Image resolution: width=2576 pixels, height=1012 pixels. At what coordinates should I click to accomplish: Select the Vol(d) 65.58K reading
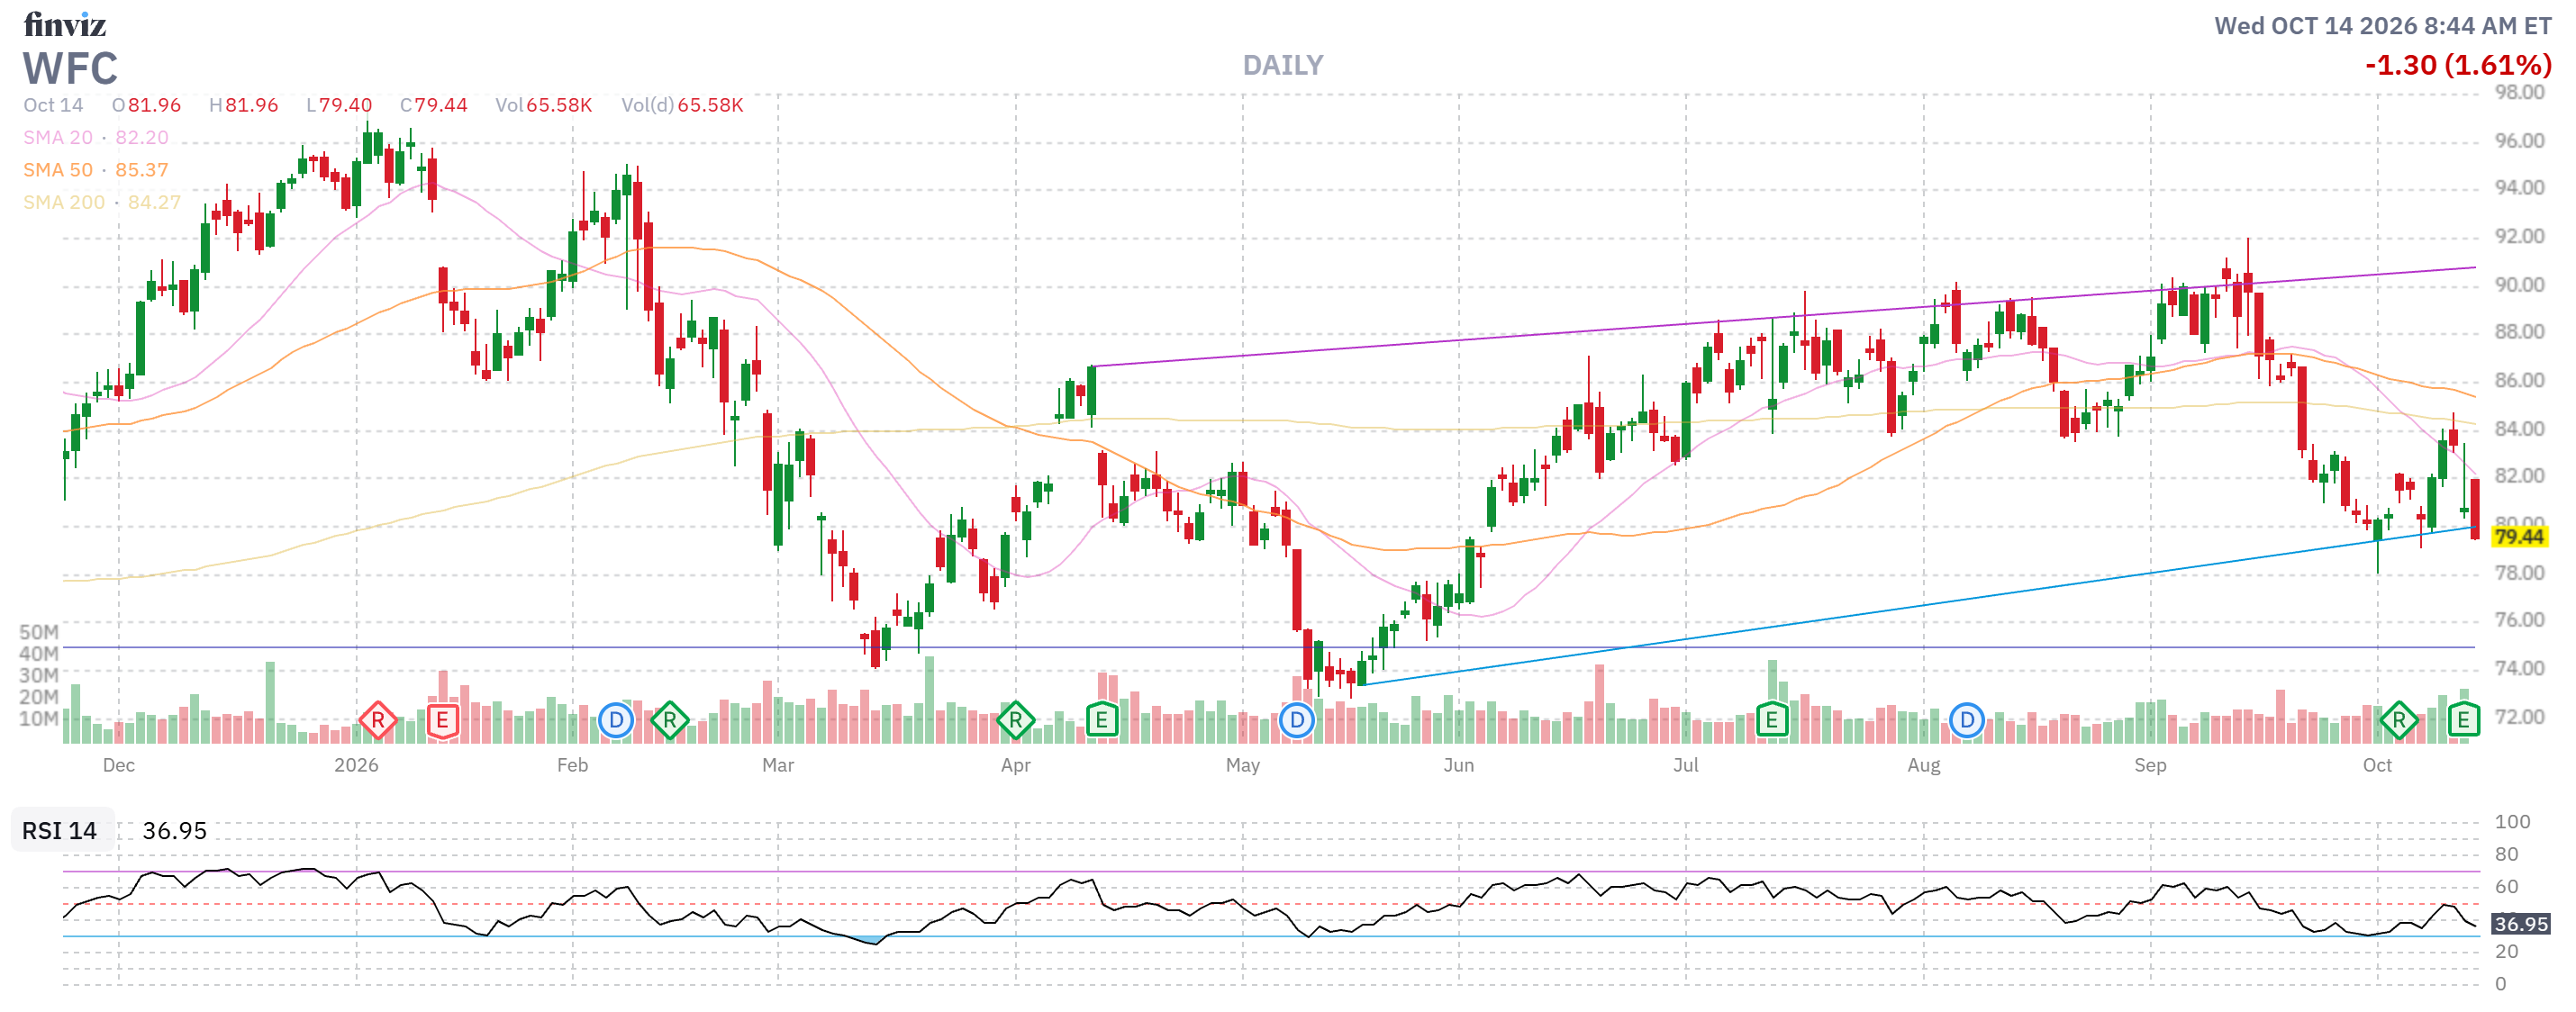coord(682,106)
